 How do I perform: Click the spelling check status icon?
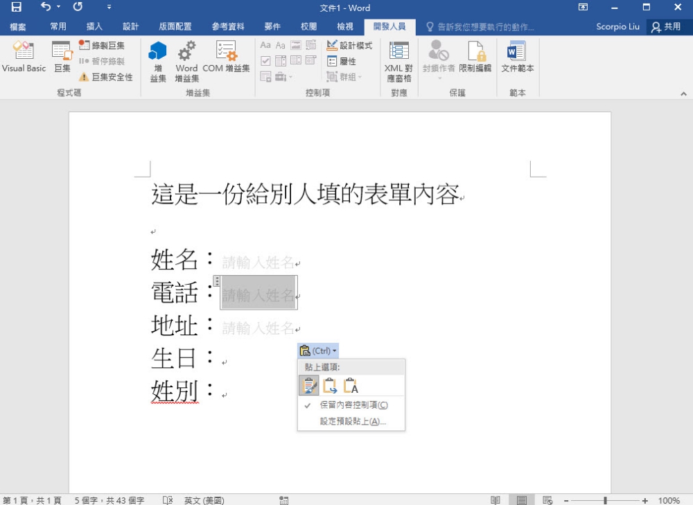pos(168,500)
